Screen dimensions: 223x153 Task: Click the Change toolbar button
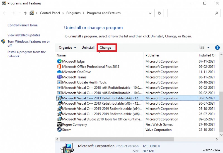105,48
